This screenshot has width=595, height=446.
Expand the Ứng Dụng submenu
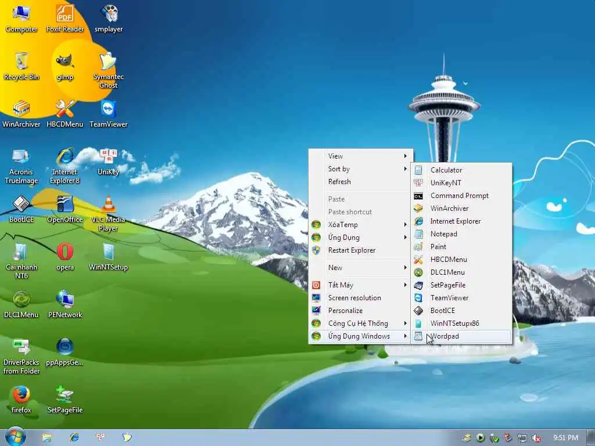pyautogui.click(x=360, y=238)
